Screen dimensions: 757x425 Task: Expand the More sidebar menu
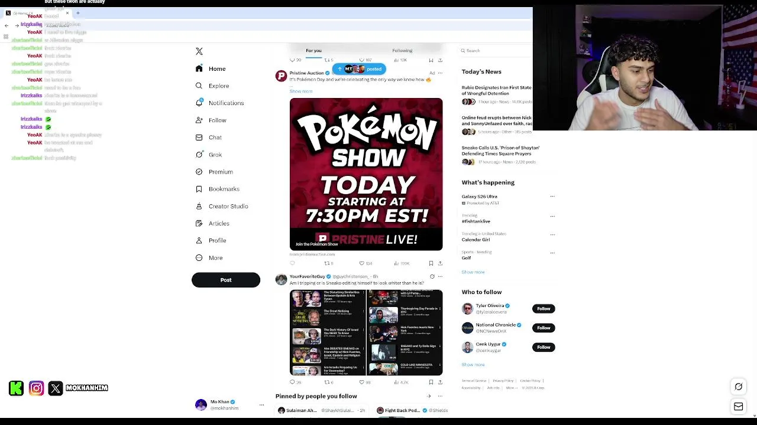pyautogui.click(x=209, y=258)
